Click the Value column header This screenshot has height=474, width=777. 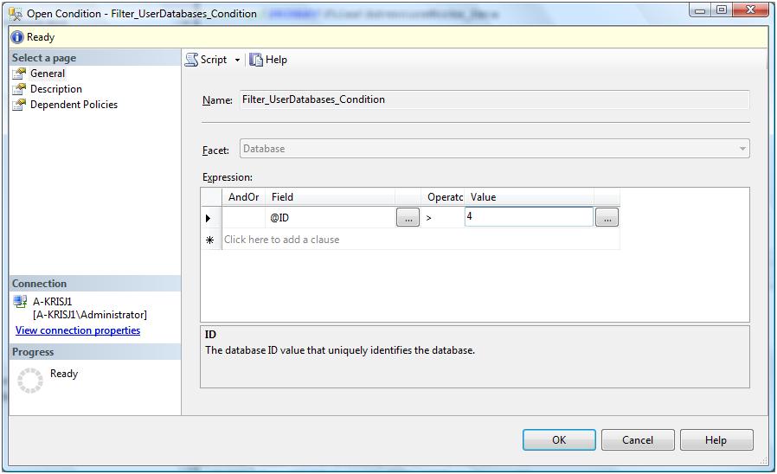529,197
